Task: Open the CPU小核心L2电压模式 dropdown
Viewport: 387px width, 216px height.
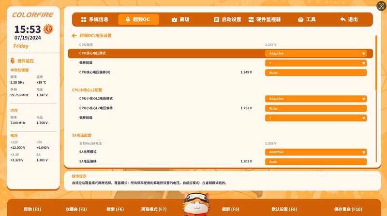Action: tap(315, 99)
